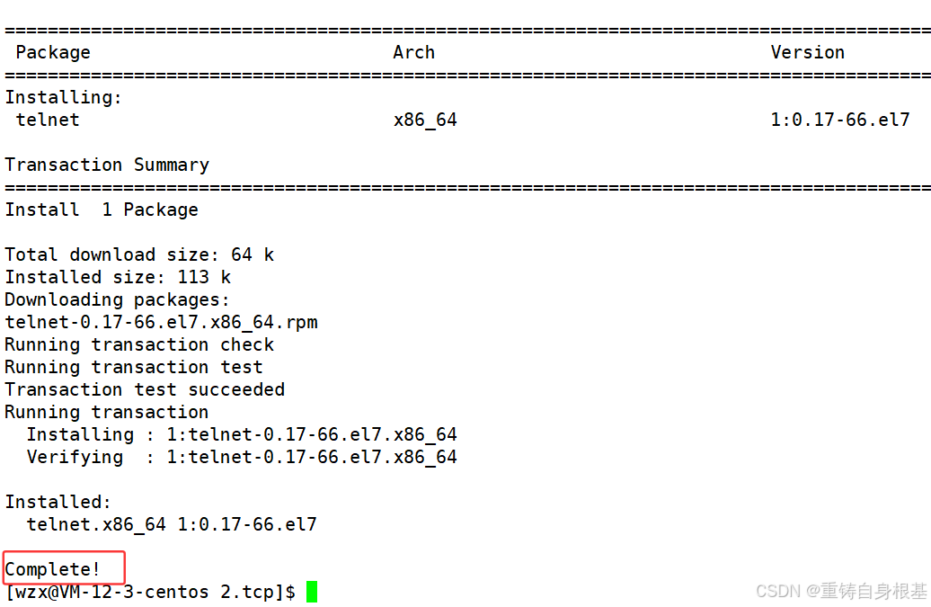The height and width of the screenshot is (607, 931).
Task: Click the telnet package name under Installing
Action: pyautogui.click(x=48, y=120)
